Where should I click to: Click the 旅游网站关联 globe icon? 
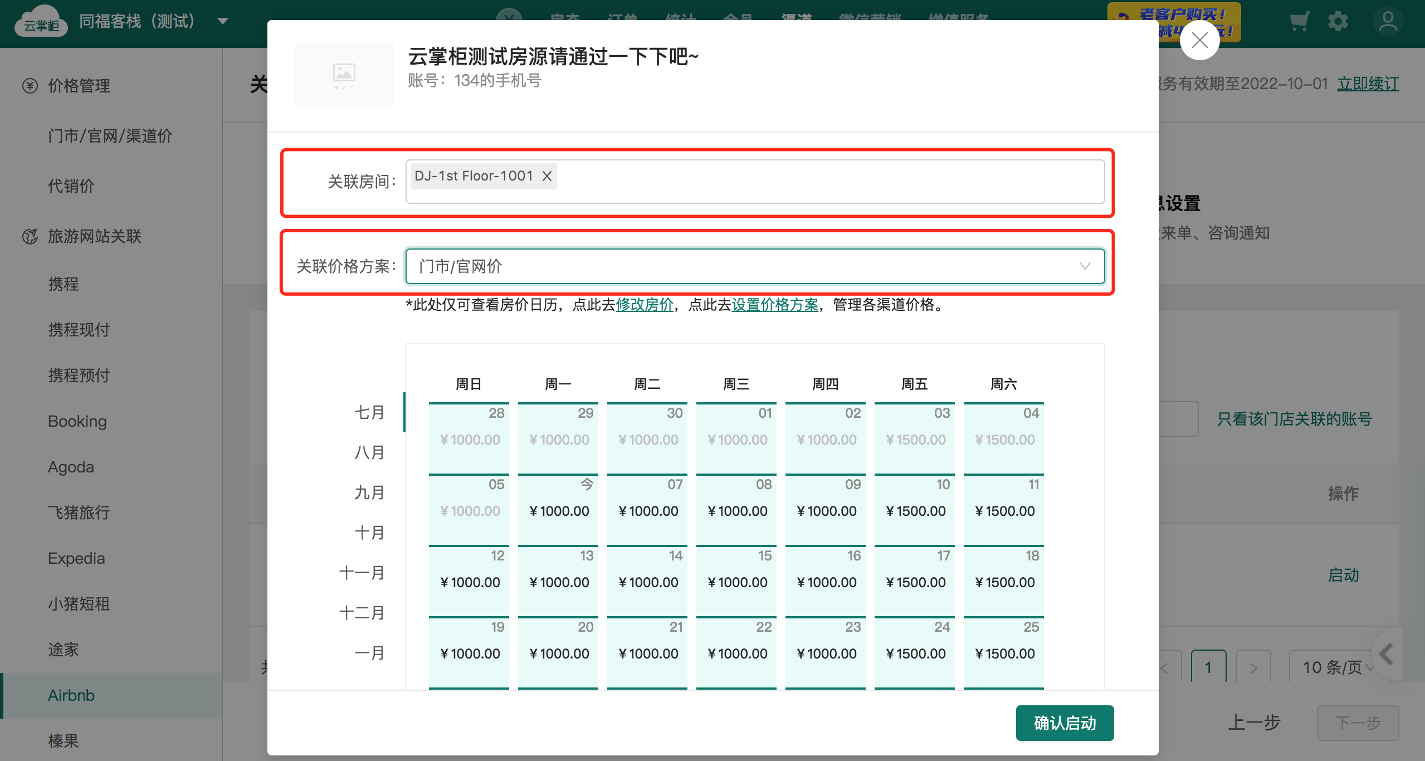[30, 236]
